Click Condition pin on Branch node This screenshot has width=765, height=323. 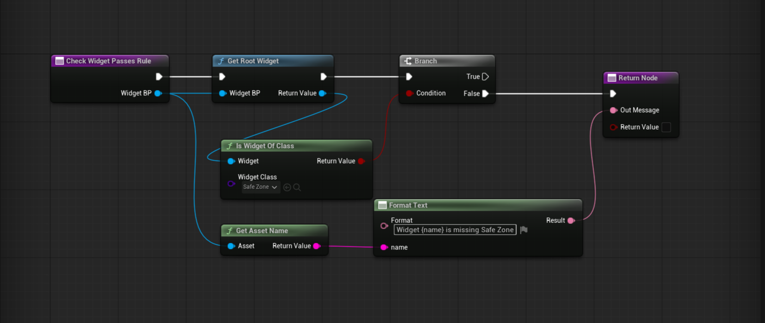click(x=409, y=93)
